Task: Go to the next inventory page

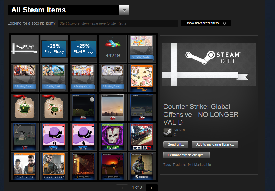Action: 152,188
